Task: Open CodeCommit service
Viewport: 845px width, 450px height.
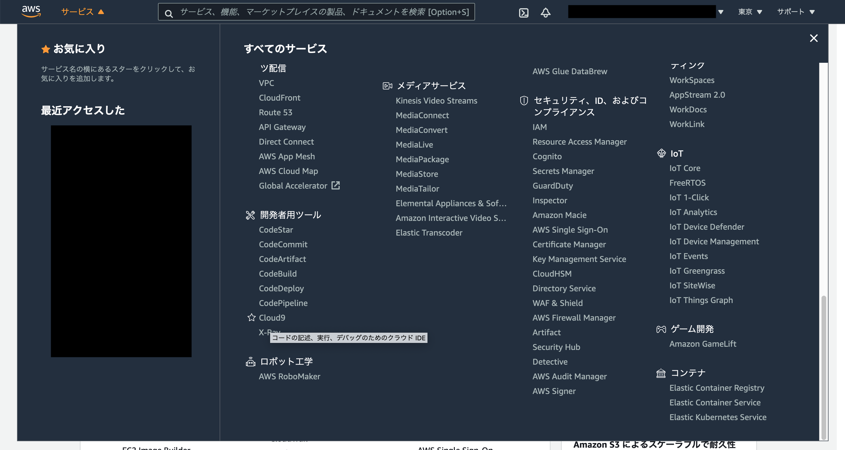Action: click(283, 244)
